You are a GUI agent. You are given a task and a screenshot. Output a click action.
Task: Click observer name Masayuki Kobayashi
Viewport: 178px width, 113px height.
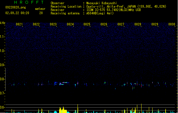click(x=102, y=3)
